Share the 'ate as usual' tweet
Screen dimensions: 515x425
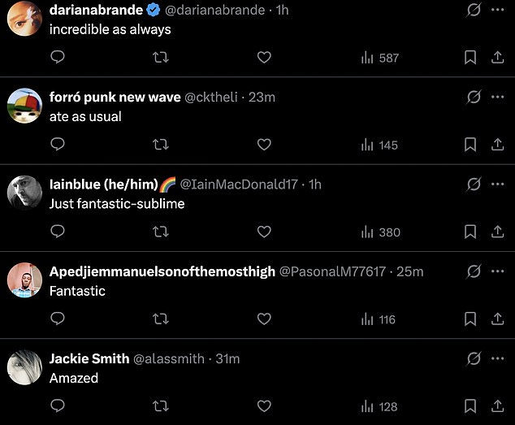[x=497, y=145]
